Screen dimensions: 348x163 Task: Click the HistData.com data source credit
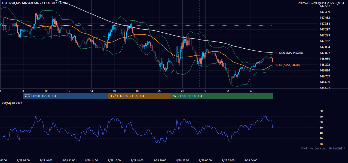click(323, 148)
